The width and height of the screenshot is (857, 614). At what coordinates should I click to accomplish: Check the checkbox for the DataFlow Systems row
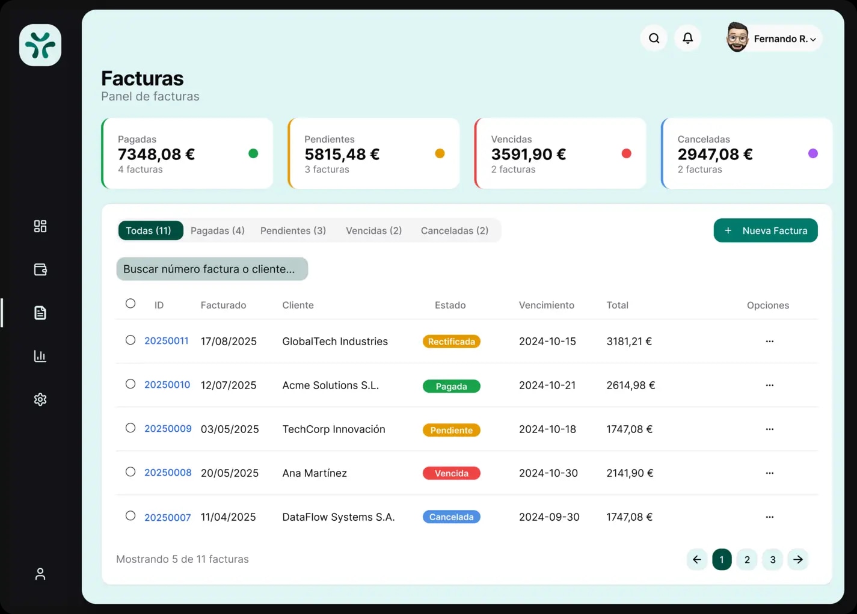point(131,515)
